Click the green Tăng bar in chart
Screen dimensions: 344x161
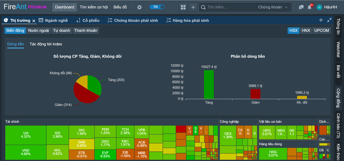[209, 84]
